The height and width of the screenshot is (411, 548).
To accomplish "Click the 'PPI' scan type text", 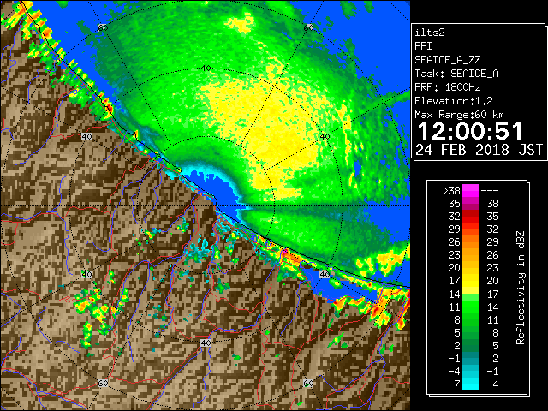I will point(423,46).
